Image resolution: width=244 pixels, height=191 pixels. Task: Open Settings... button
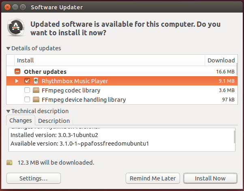pos(34,178)
